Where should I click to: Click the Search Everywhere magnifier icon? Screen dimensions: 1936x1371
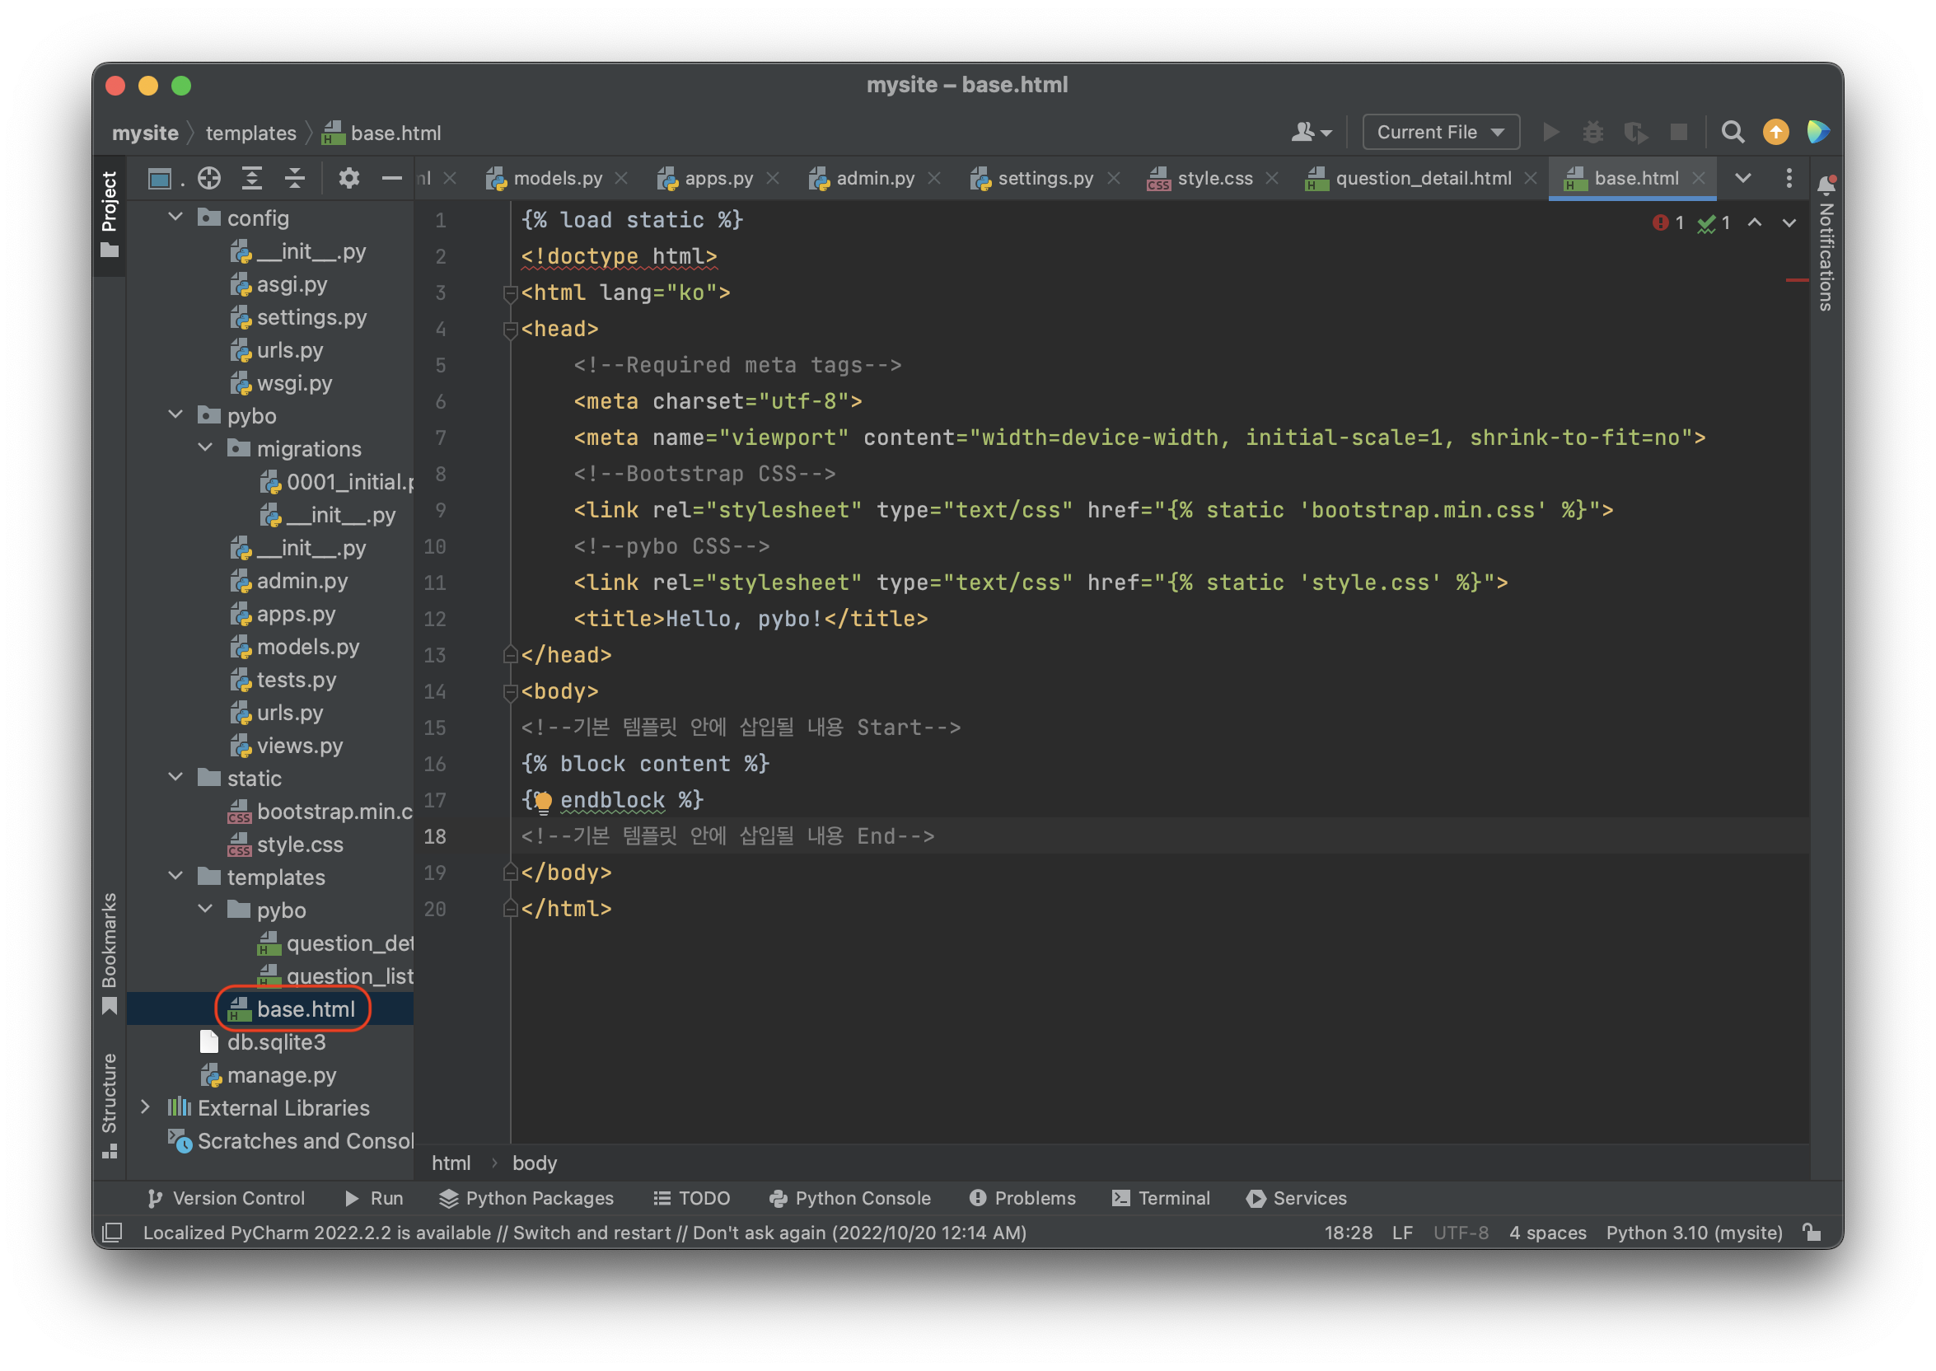1732,133
